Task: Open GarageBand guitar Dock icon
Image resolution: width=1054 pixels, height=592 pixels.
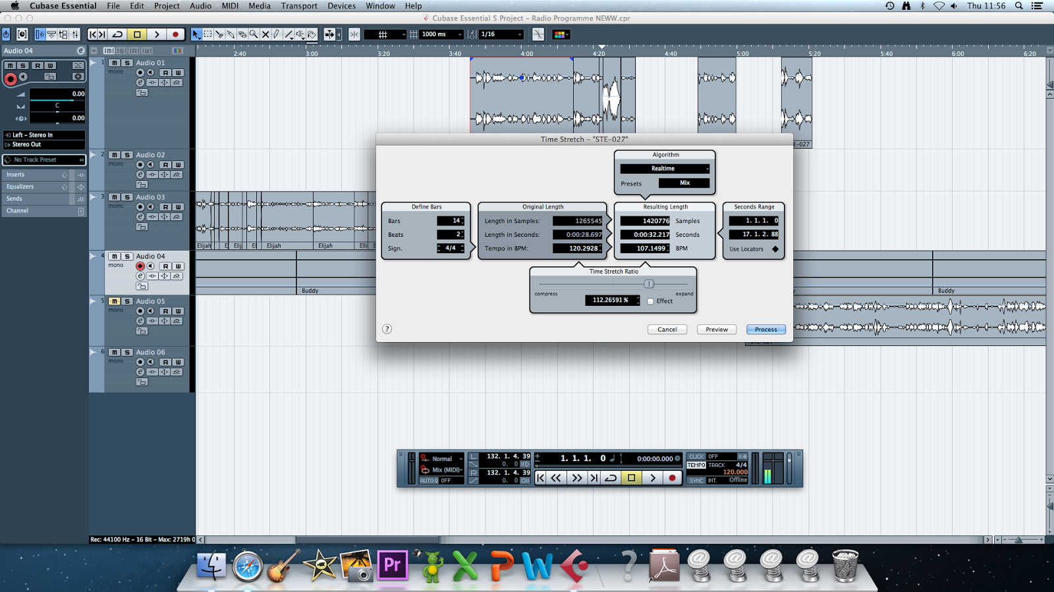Action: tap(284, 566)
